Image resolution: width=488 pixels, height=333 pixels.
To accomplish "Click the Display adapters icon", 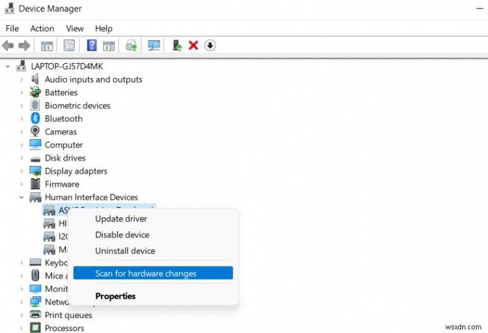I will pyautogui.click(x=35, y=171).
